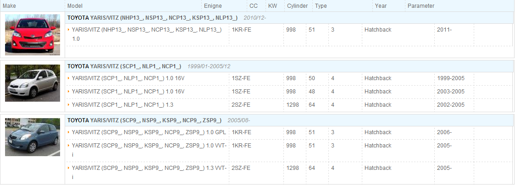Screen dimensions: 515x185
Task: Click the arrow bullet of the 2003-2005 1.0 16V row
Action: pyautogui.click(x=69, y=92)
